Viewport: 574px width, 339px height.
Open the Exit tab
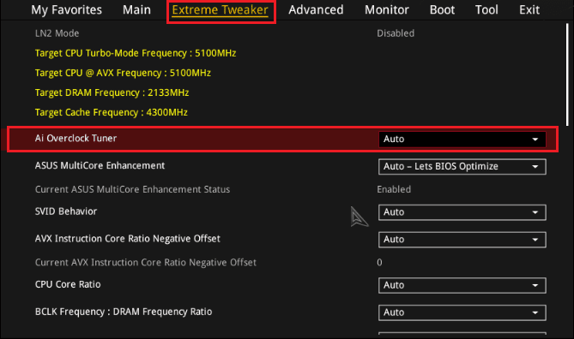(x=529, y=10)
